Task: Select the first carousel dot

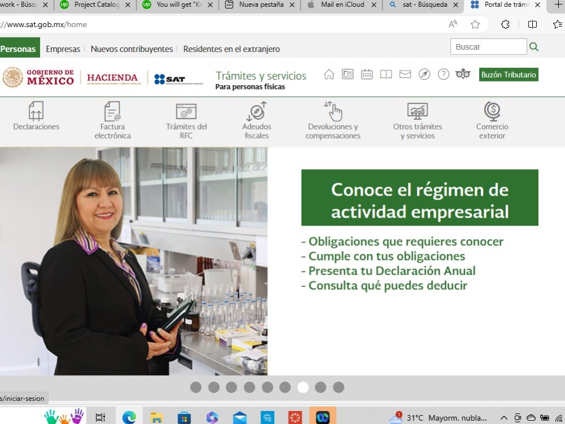Action: (x=195, y=387)
